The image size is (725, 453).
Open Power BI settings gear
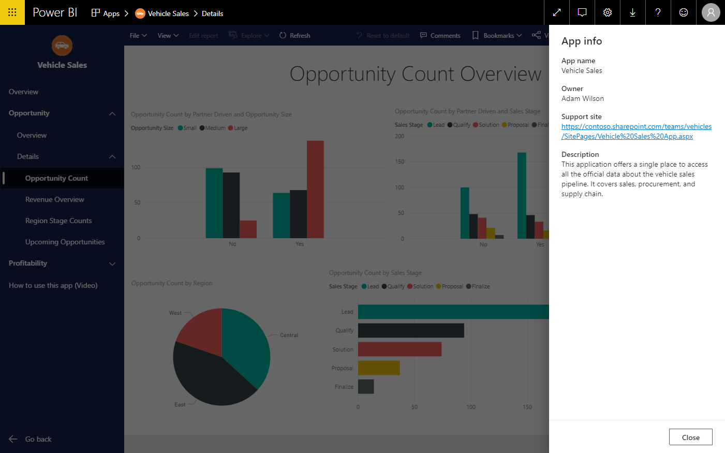tap(607, 12)
